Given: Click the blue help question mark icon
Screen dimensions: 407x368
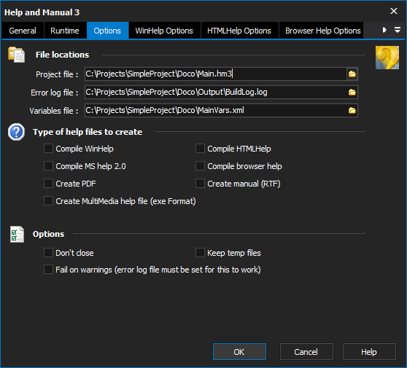Looking at the screenshot, I should pyautogui.click(x=16, y=132).
